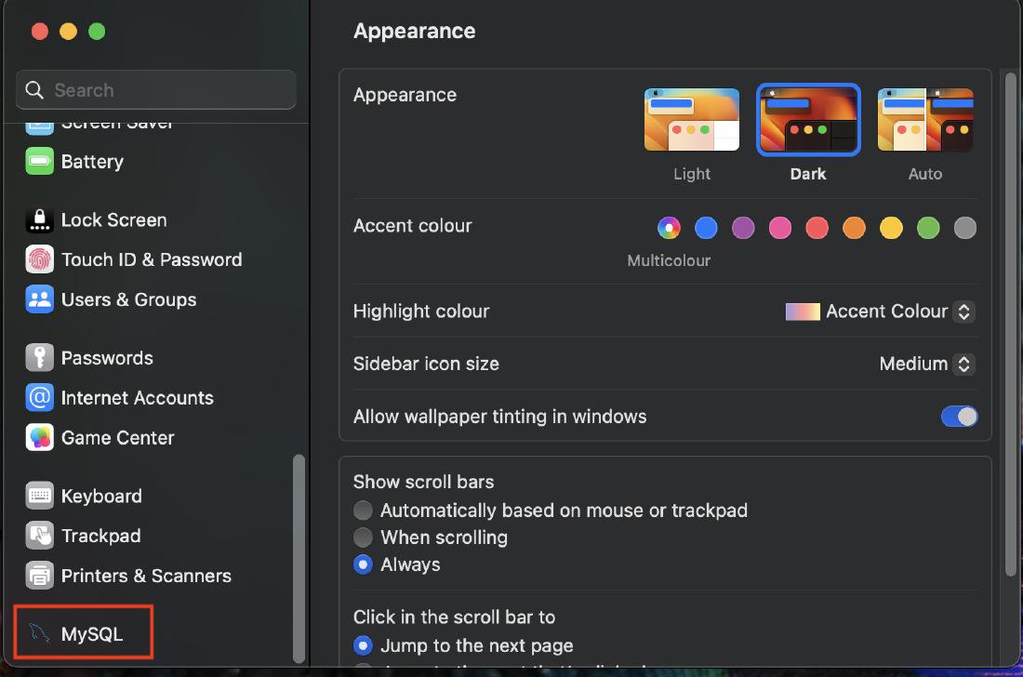Select the Users & Groups icon

39,299
